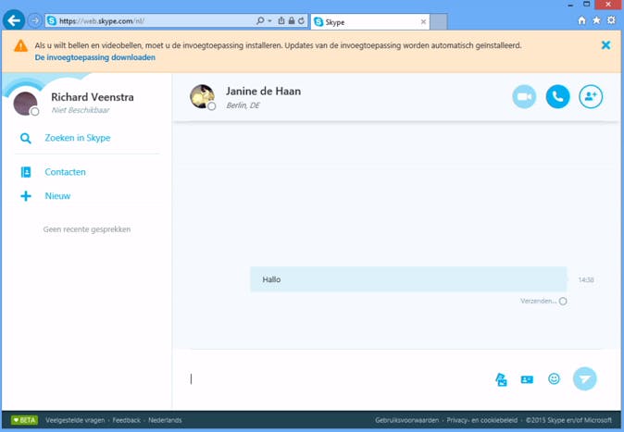This screenshot has height=432, width=624.
Task: Open browser home page icon
Action: 581,20
